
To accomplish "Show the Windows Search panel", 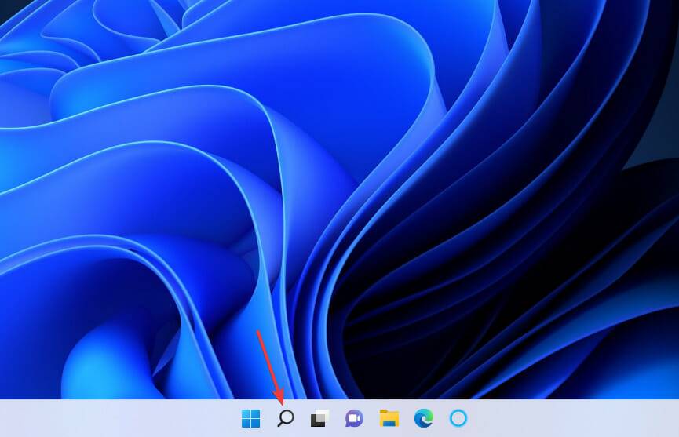I will [x=286, y=418].
